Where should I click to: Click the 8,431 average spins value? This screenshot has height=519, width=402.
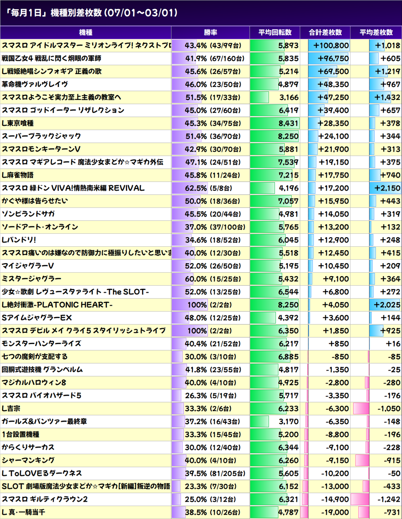(289, 123)
